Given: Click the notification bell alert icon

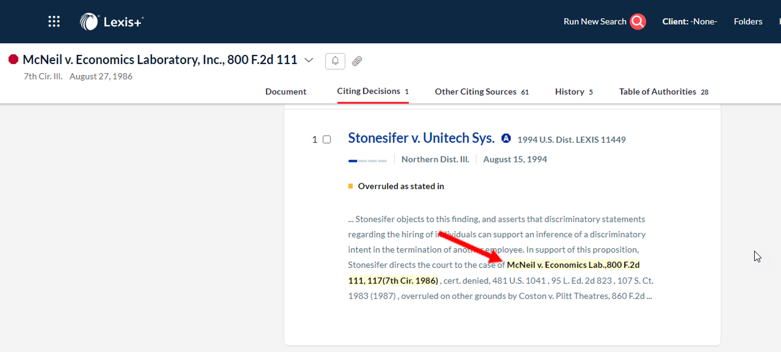Looking at the screenshot, I should pyautogui.click(x=335, y=61).
